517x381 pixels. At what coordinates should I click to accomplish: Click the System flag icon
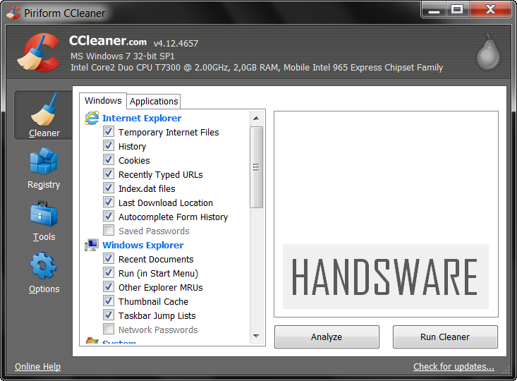92,340
